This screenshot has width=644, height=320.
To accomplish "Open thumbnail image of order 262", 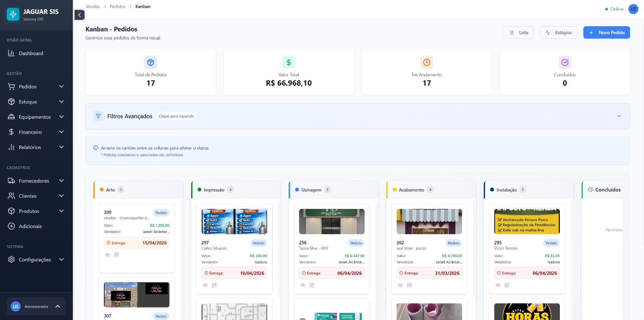I will tap(429, 221).
